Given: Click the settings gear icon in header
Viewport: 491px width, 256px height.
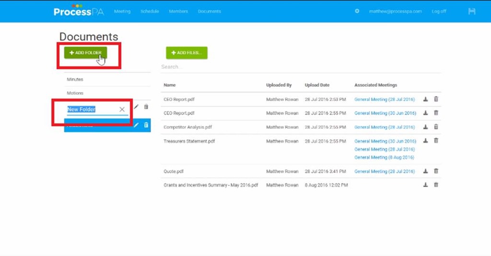Looking at the screenshot, I should (x=357, y=11).
